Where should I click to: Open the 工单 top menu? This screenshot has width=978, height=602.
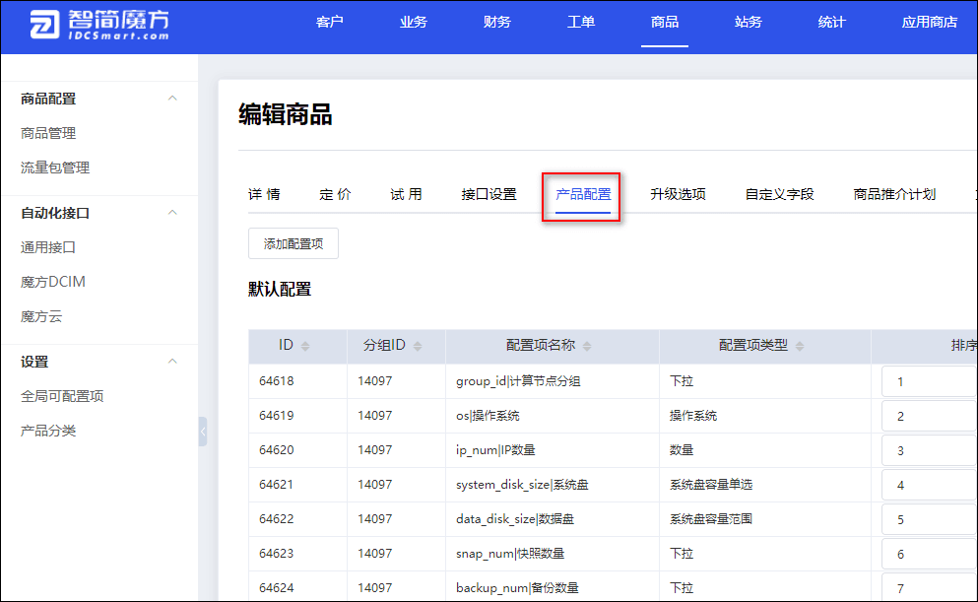[581, 23]
